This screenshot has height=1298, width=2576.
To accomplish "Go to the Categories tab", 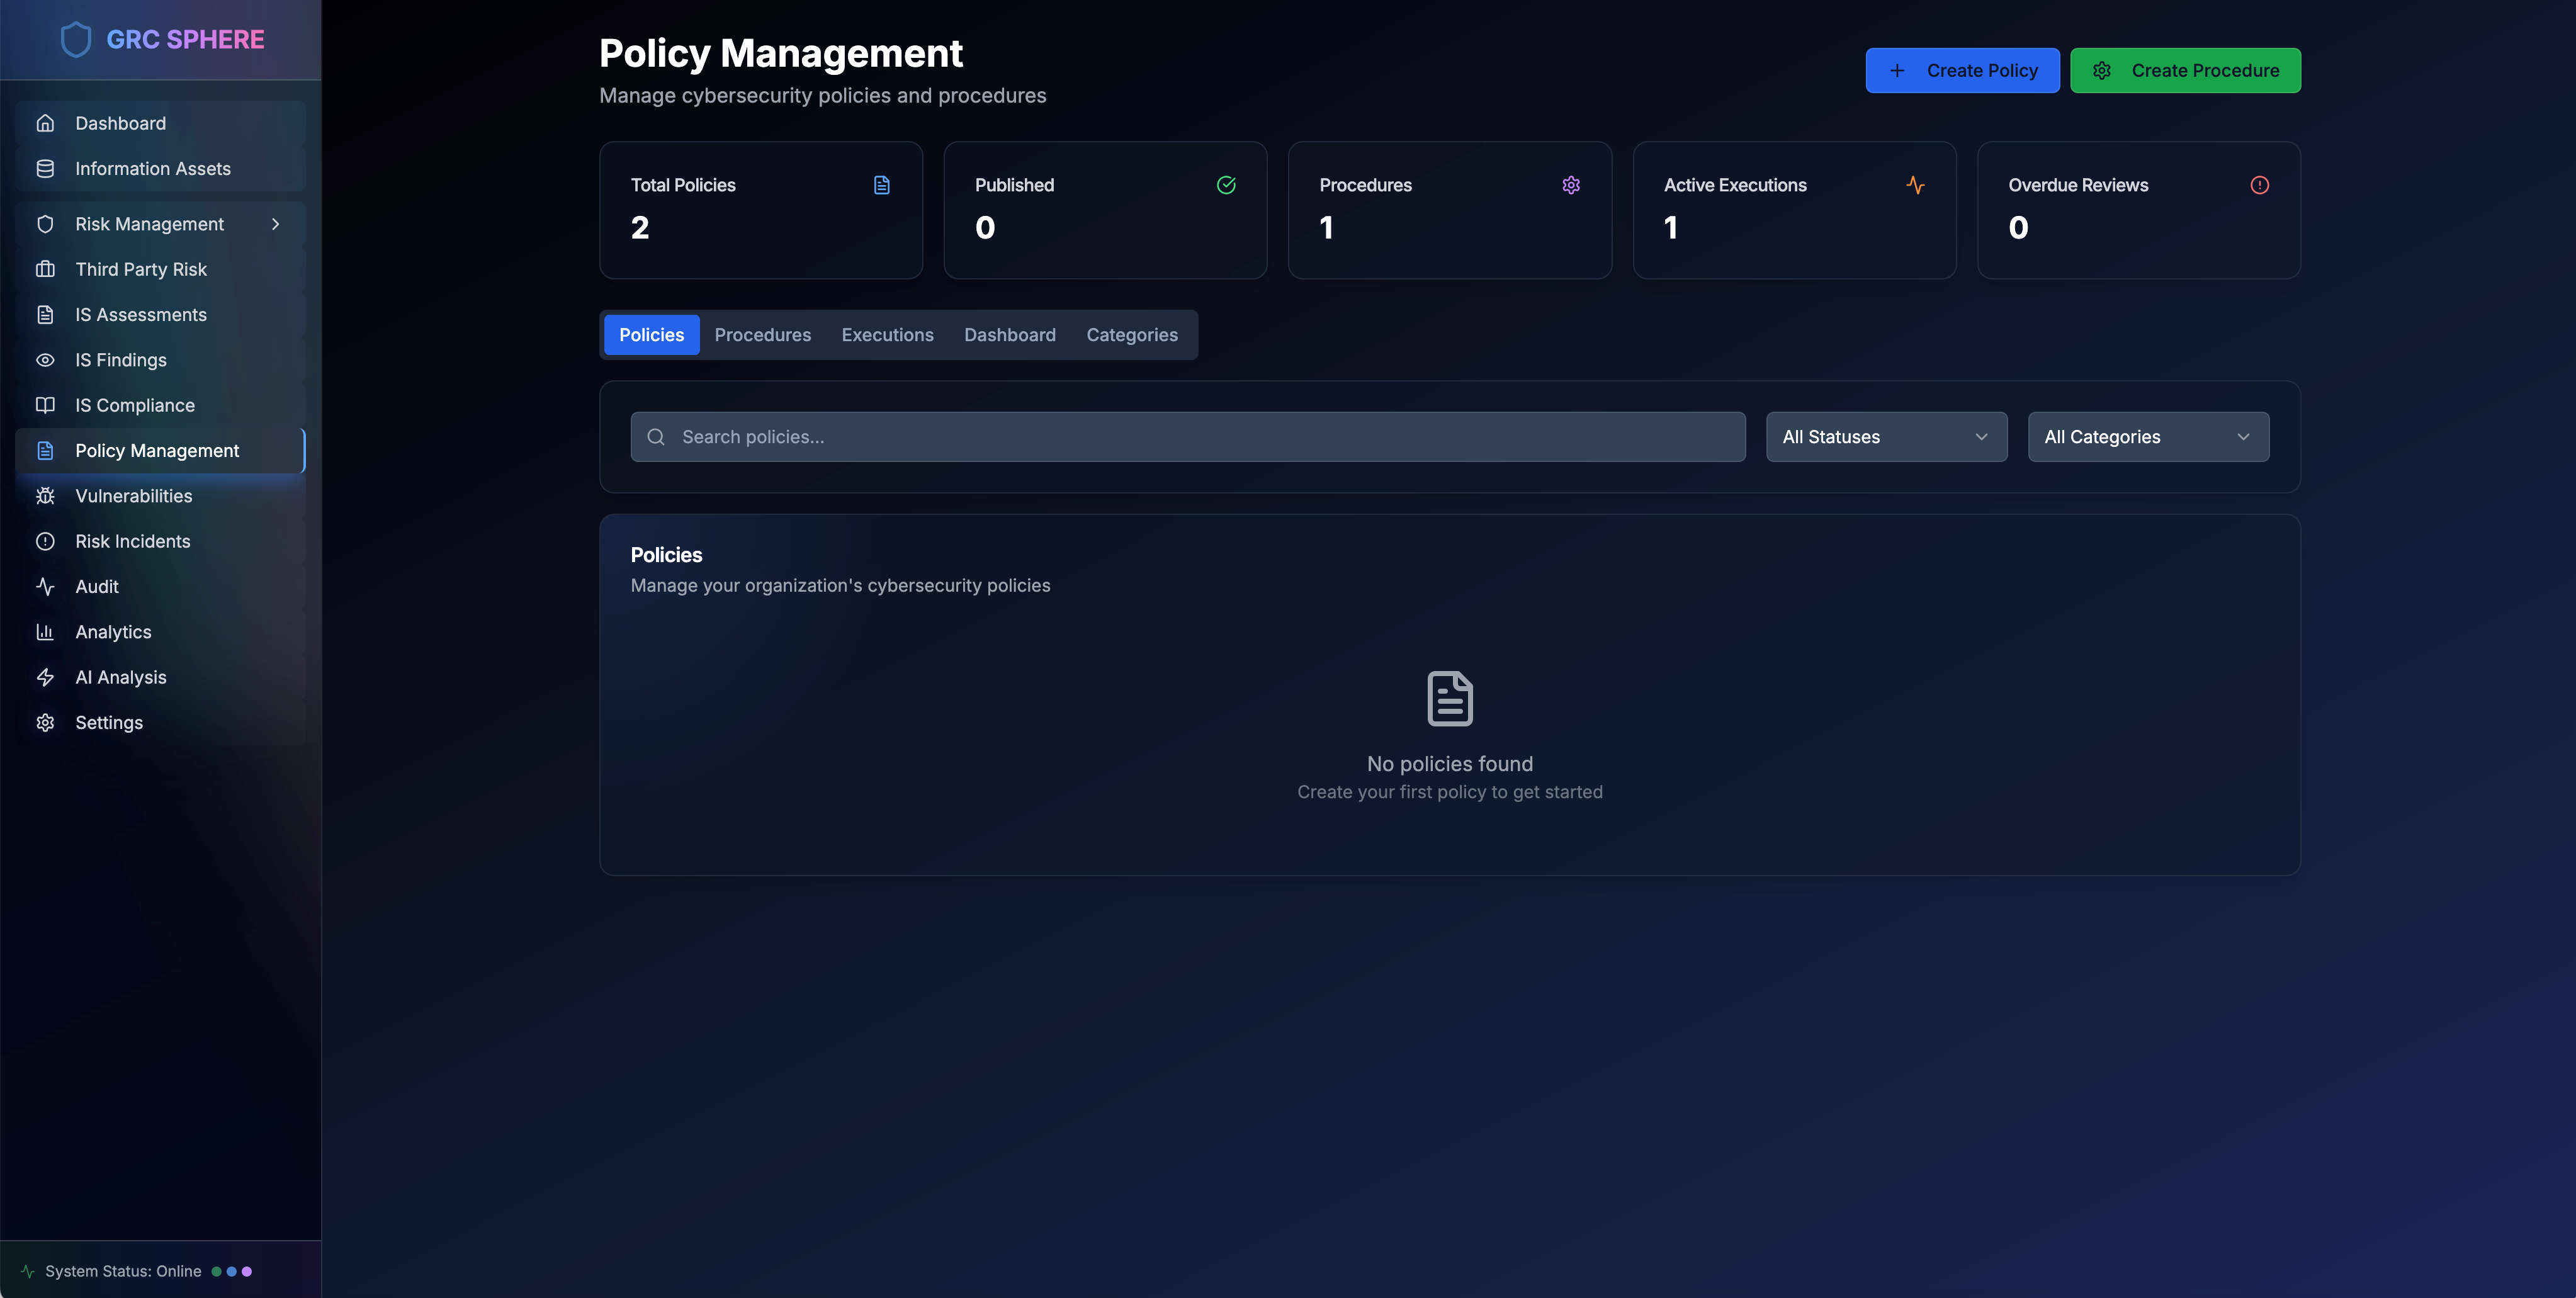I will point(1131,335).
